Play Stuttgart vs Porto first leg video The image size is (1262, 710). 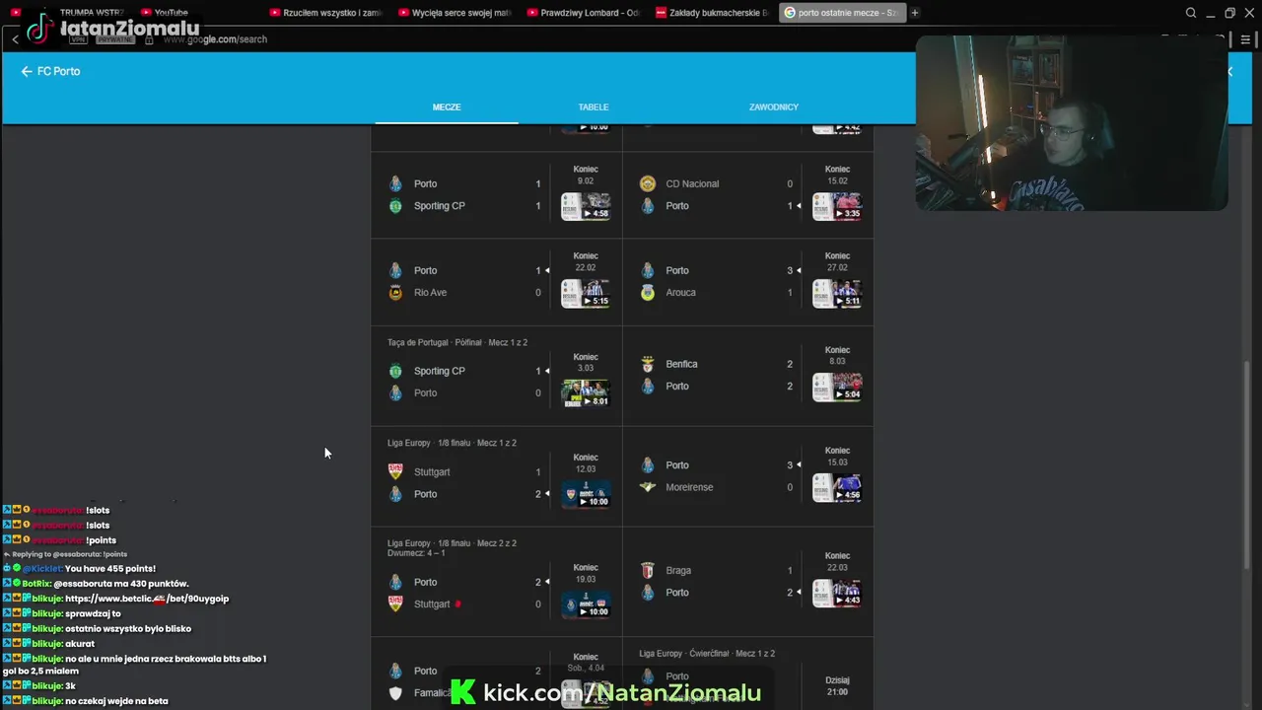tap(586, 494)
